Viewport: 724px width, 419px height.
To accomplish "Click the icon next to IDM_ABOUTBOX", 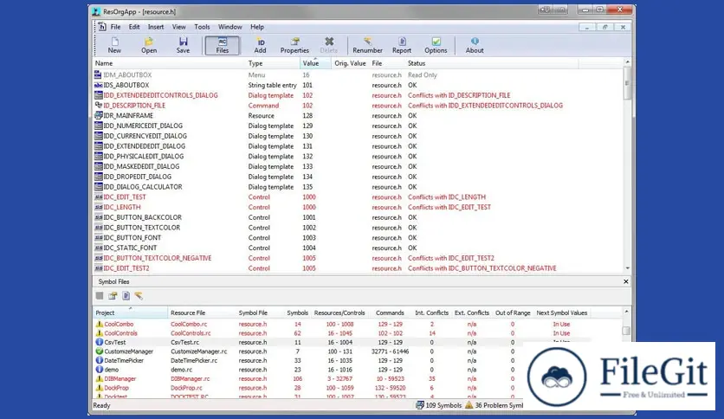I will coord(98,74).
